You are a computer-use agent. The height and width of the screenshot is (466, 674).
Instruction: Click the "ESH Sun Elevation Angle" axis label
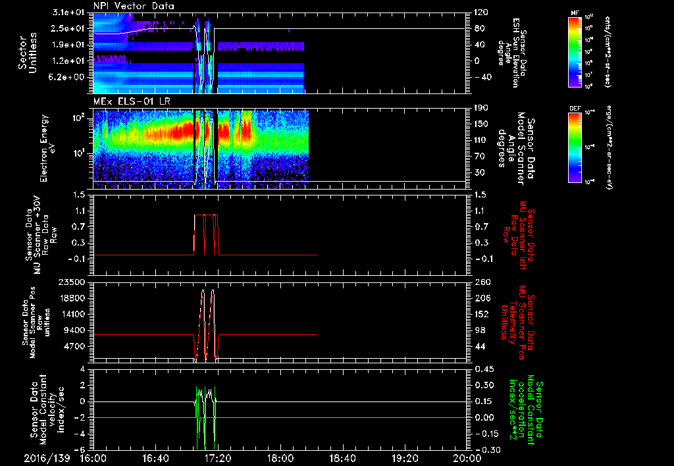(x=512, y=53)
